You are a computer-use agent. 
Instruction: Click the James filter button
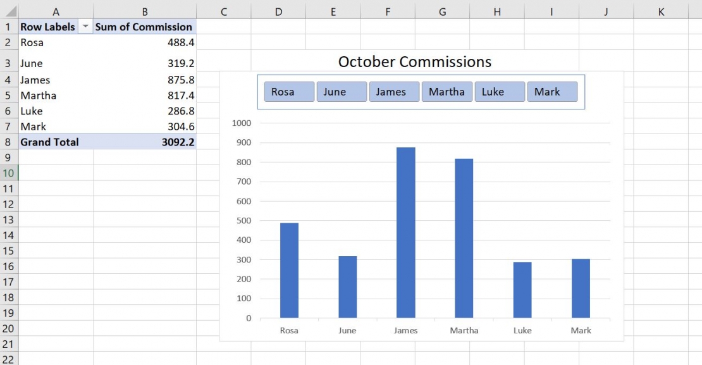click(x=393, y=91)
